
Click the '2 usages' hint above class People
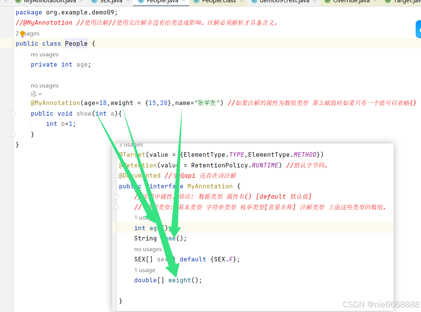pos(24,33)
